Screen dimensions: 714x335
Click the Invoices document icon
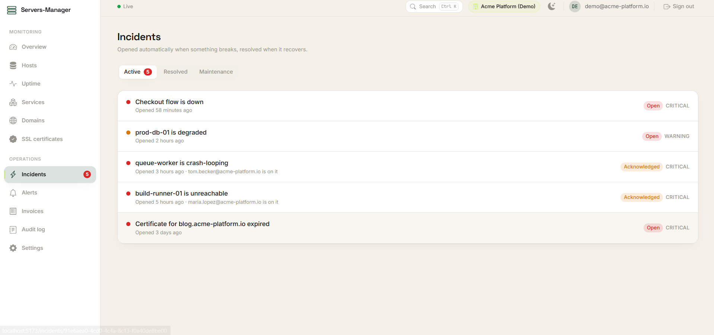point(13,211)
